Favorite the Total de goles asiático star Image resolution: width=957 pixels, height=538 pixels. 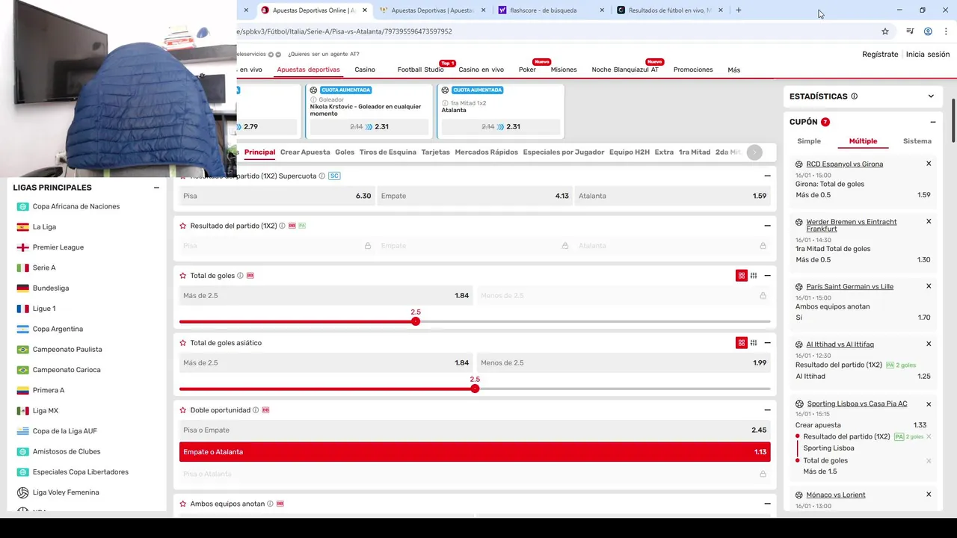(182, 343)
